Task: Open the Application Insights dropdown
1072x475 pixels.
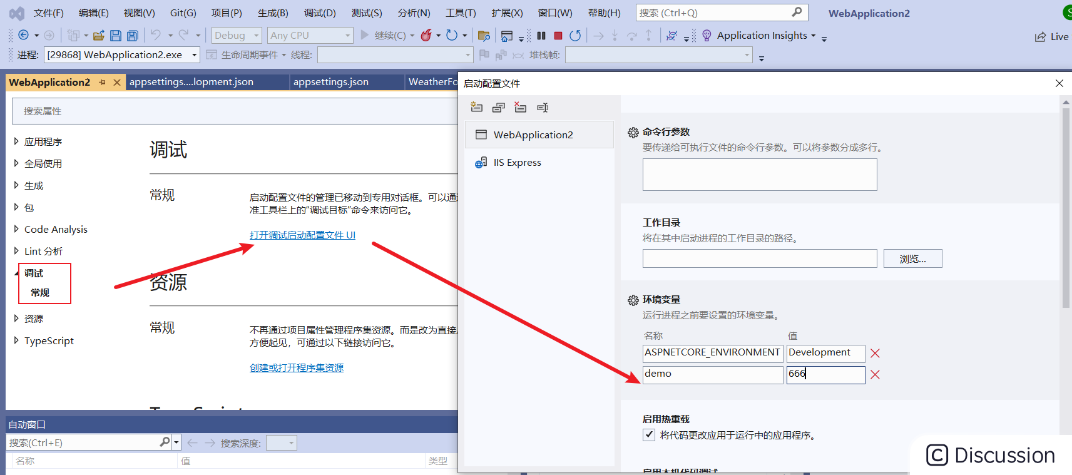Action: pyautogui.click(x=814, y=36)
